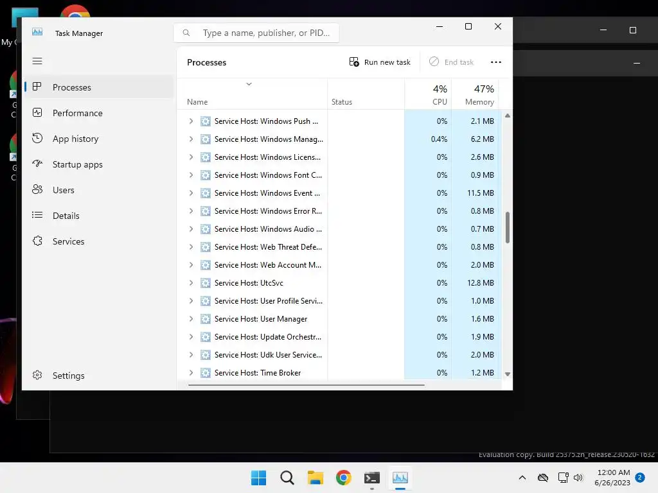Screen dimensions: 658x493
Task: Expand Service Host: Windows Audio row
Action: coord(191,229)
